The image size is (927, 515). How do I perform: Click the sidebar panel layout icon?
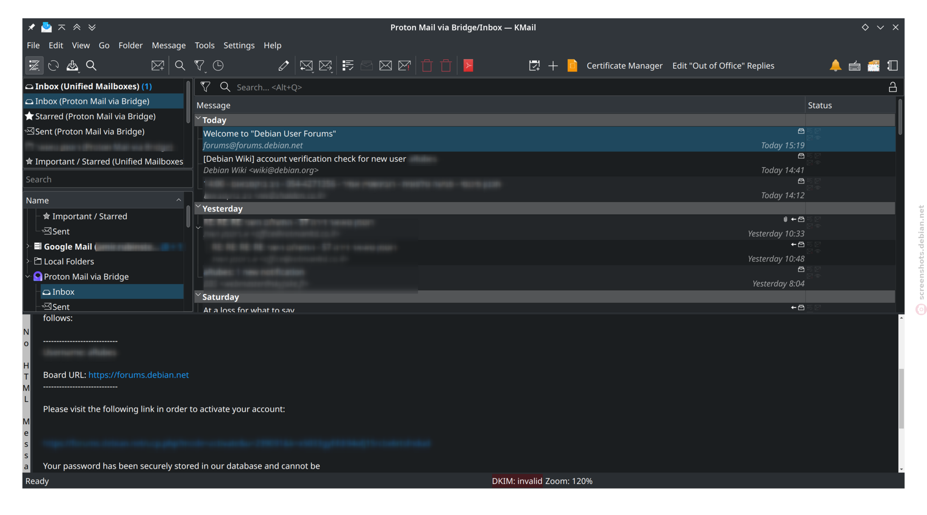893,66
